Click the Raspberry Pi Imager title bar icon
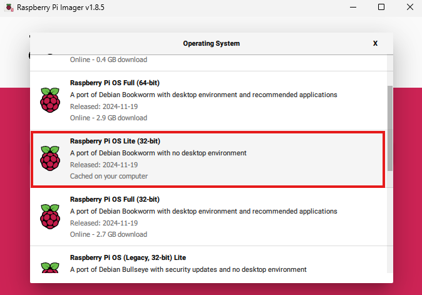Image resolution: width=422 pixels, height=295 pixels. coord(9,8)
